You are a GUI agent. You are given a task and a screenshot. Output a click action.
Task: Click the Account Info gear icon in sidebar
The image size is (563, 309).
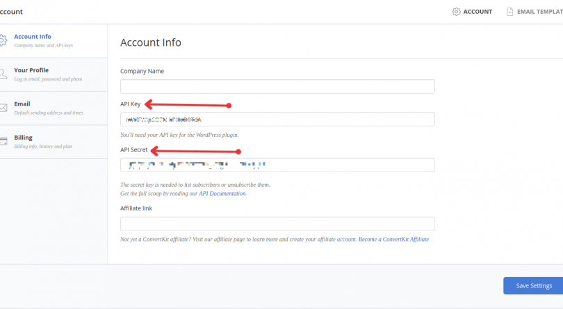pyautogui.click(x=3, y=40)
